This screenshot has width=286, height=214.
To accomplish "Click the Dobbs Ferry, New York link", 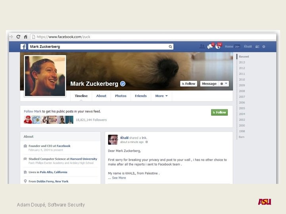I will point(52,181).
